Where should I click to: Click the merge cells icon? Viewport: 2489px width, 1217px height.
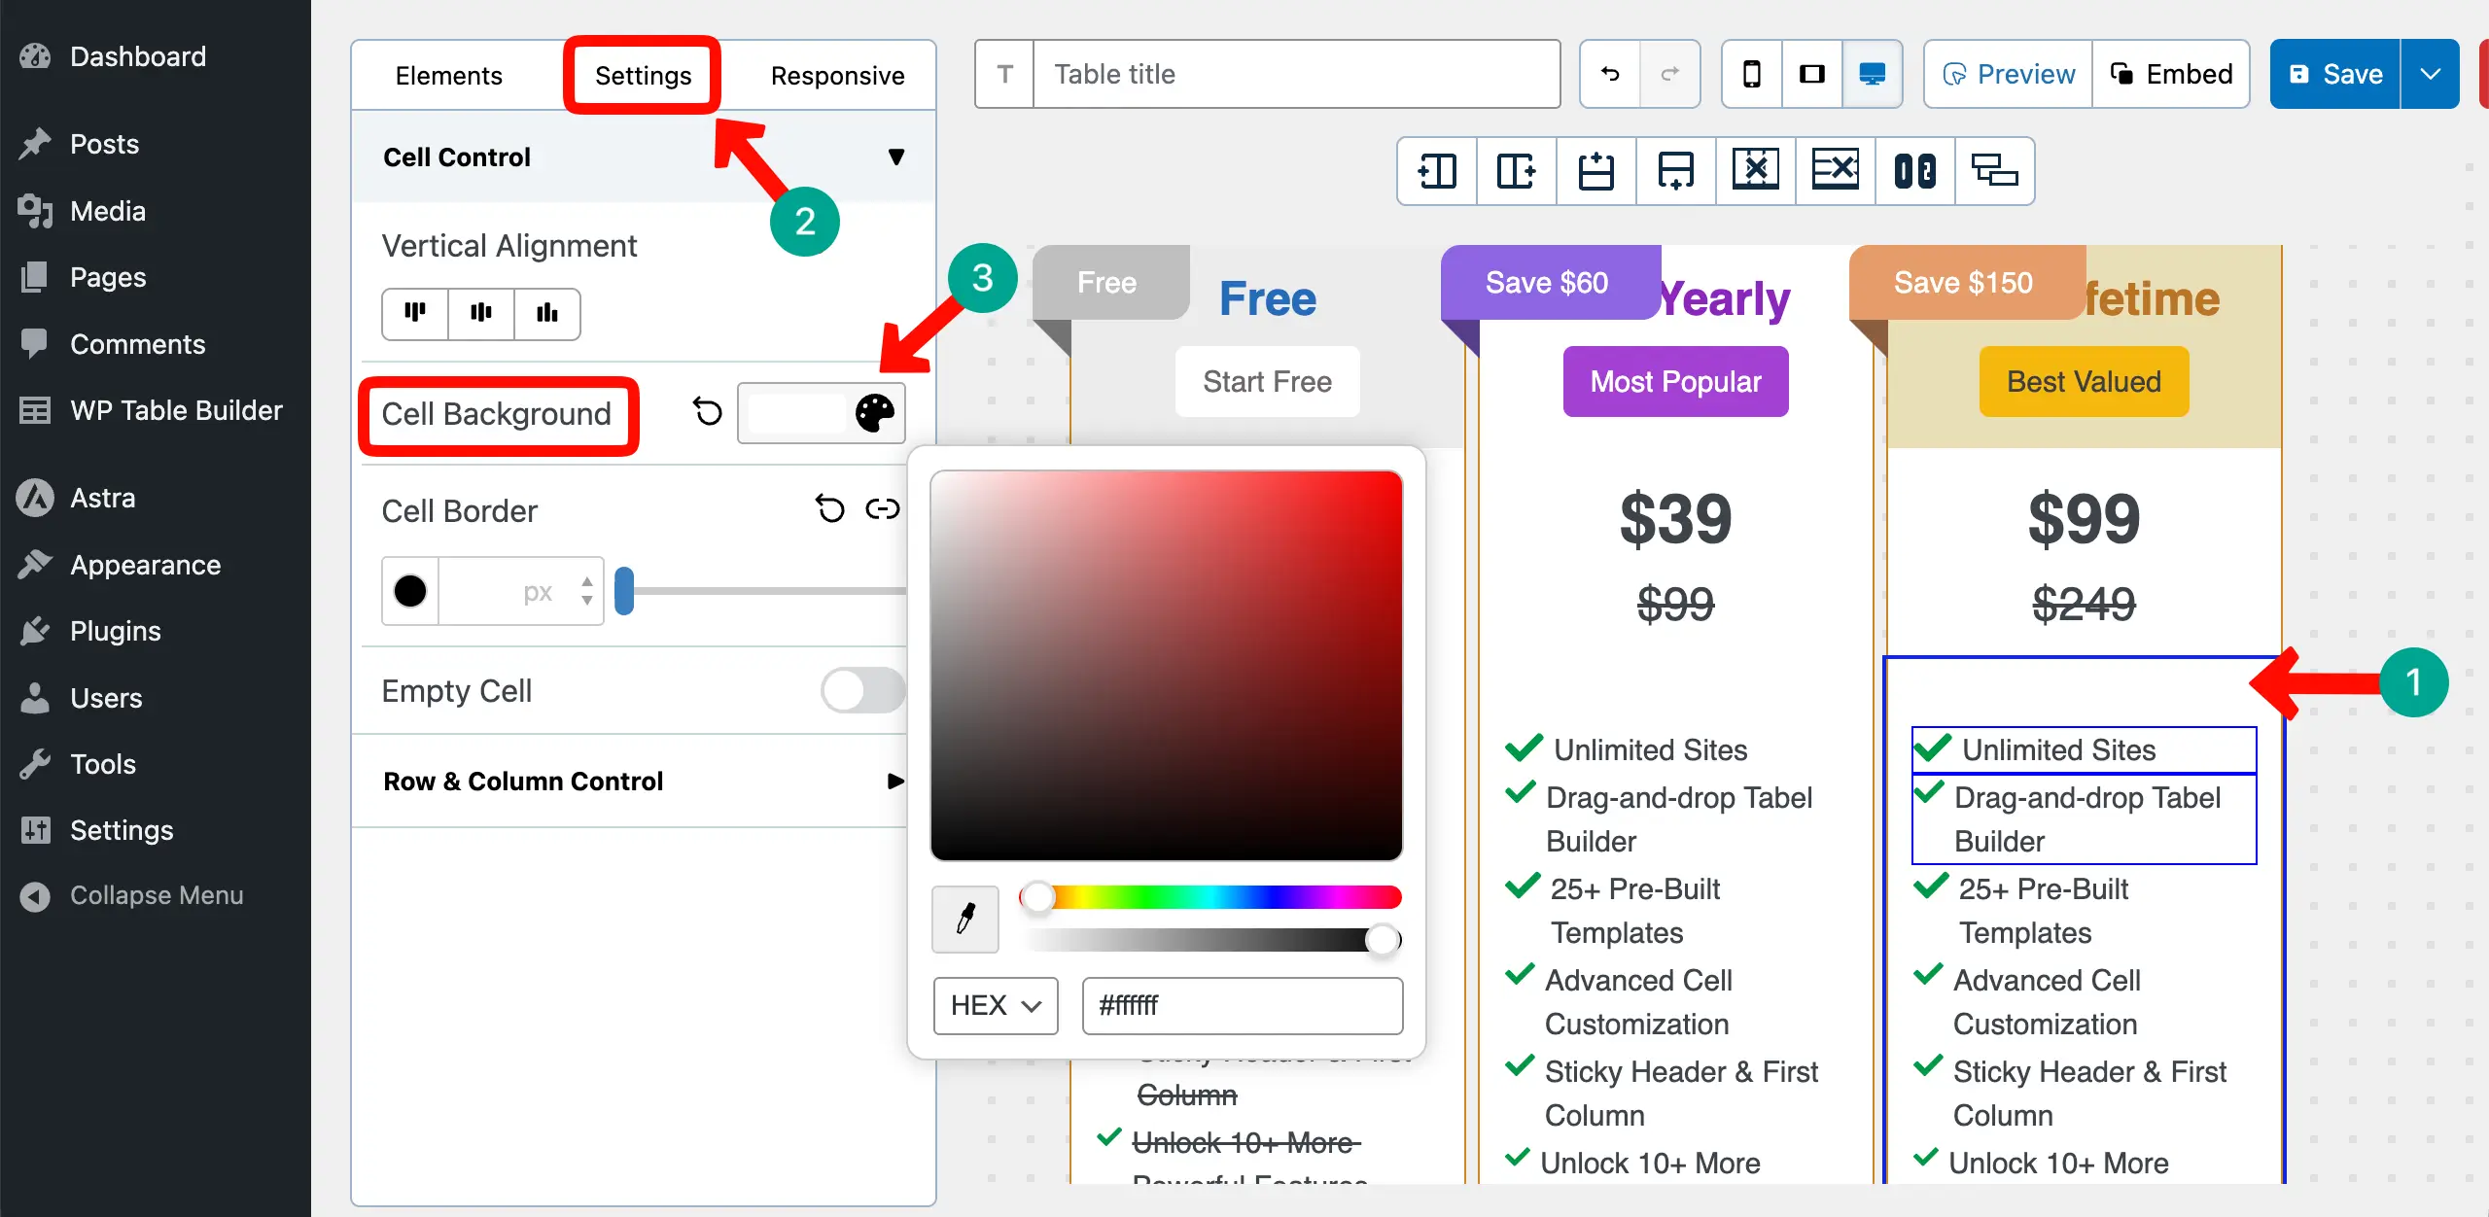coord(1914,171)
